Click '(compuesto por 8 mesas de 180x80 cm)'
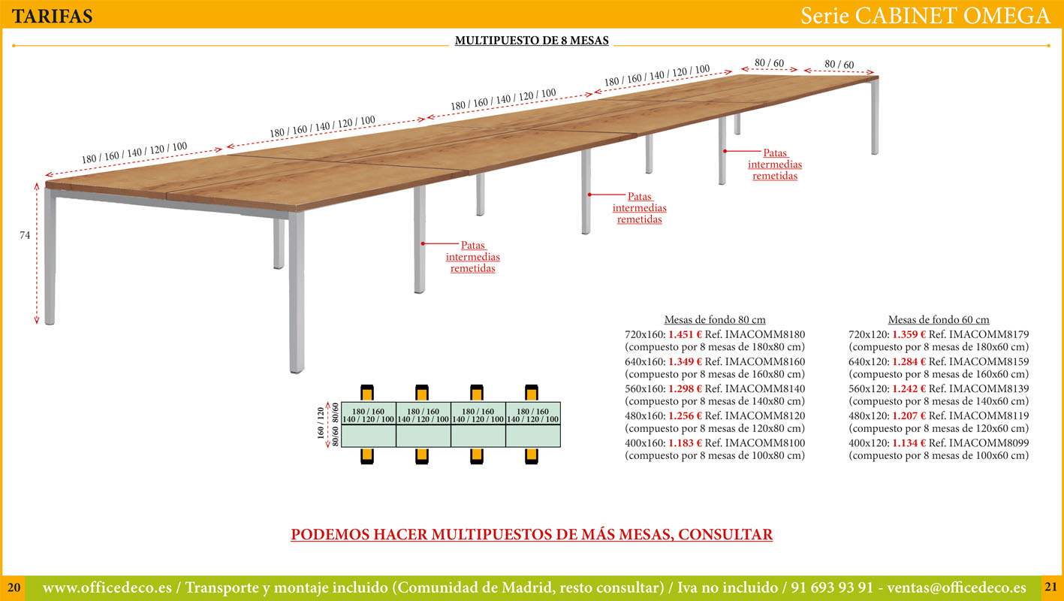 coord(715,347)
